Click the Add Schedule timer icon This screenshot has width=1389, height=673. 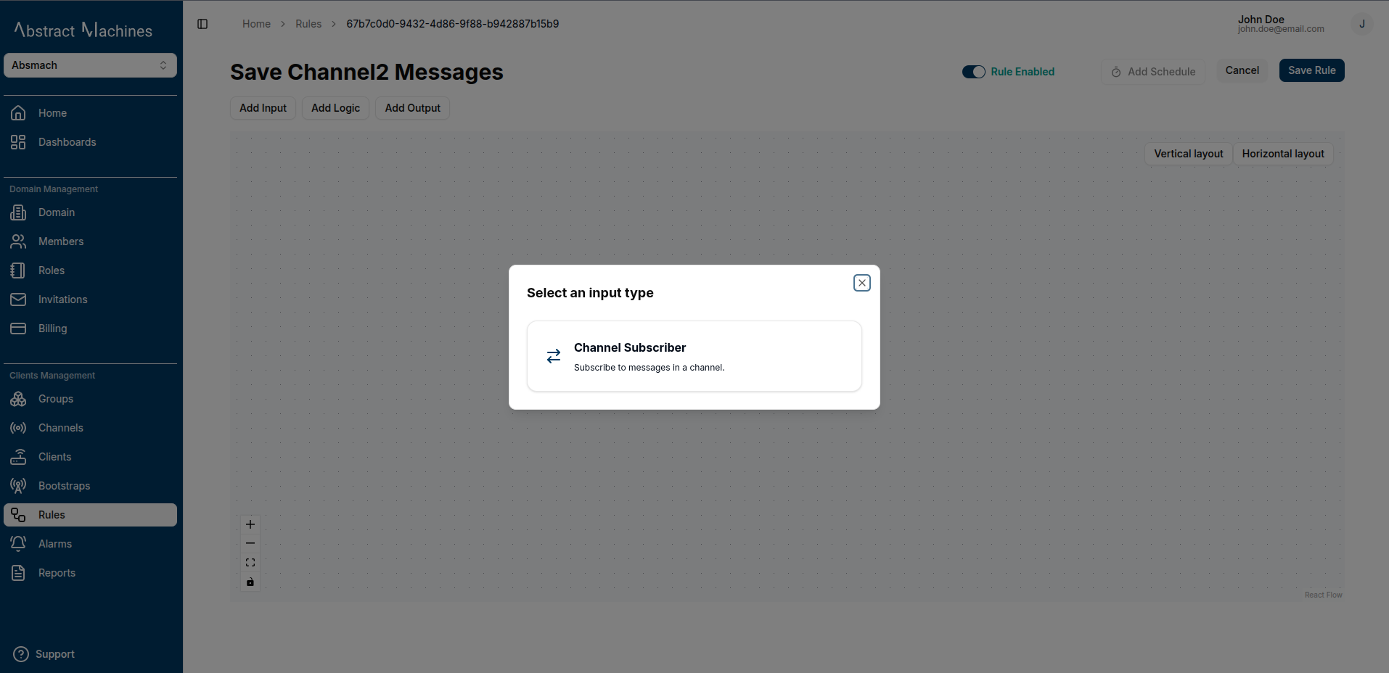1116,72
